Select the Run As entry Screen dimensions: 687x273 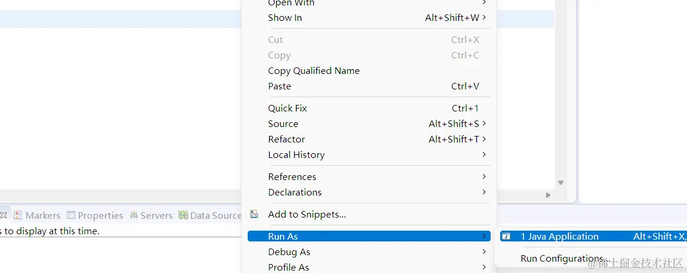coord(369,236)
